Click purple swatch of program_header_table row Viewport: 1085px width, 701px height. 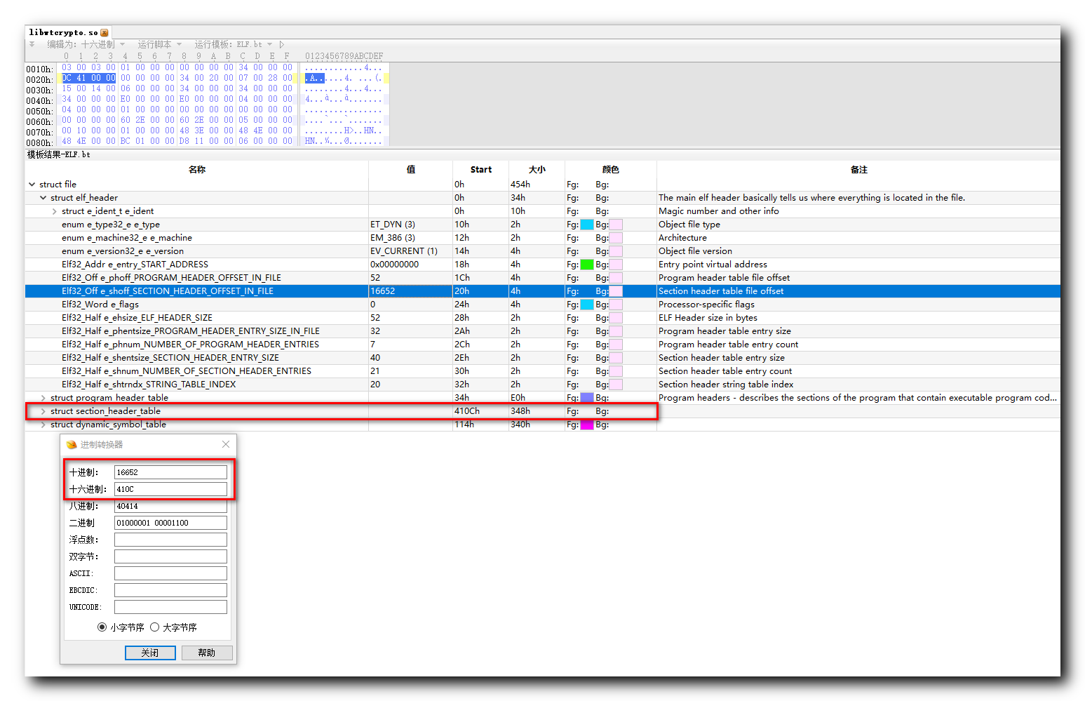click(587, 398)
